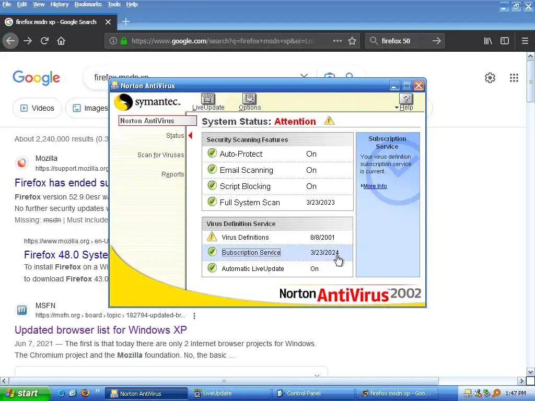The image size is (535, 401).
Task: Click the Automatic LiveUpdate check icon
Action: [212, 268]
